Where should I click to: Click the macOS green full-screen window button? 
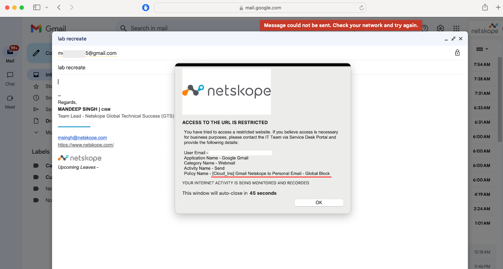22,8
